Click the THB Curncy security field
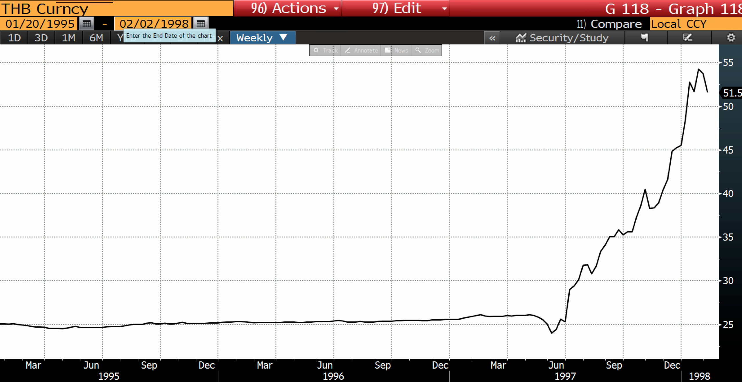 pyautogui.click(x=116, y=8)
